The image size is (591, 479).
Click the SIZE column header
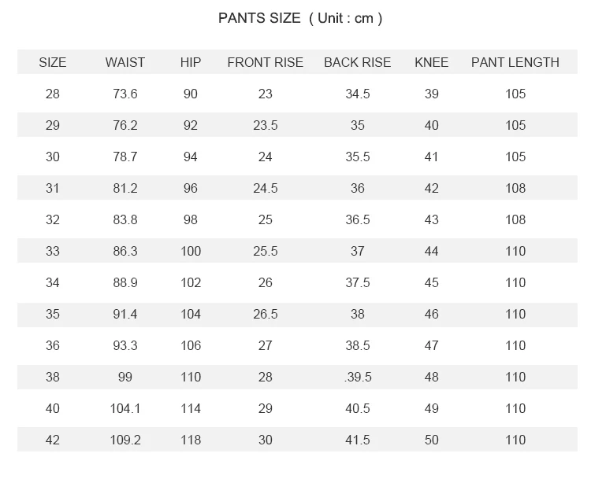click(x=52, y=62)
